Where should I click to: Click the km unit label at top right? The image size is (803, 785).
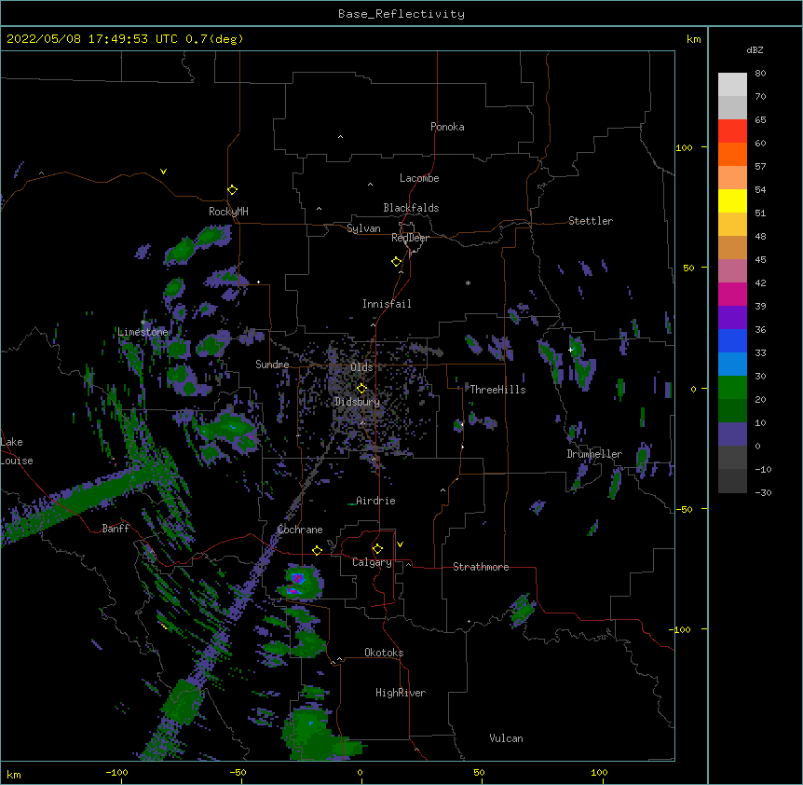(693, 39)
